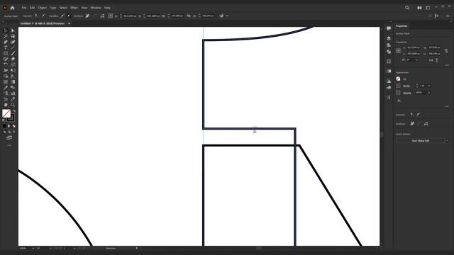Select the Blend tool

[13, 88]
